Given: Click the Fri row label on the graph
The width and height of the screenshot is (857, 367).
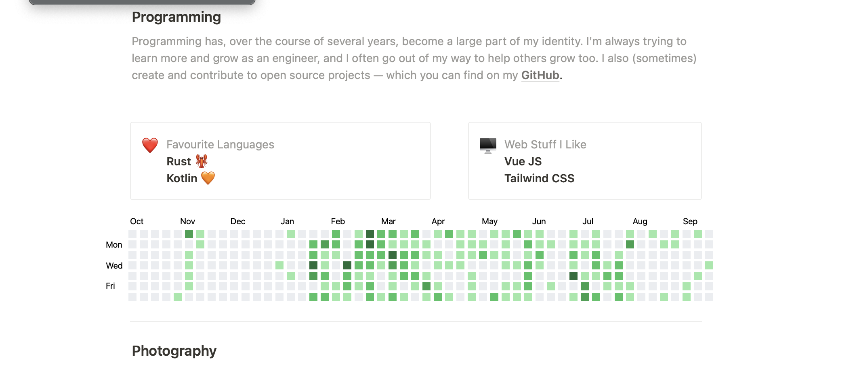Looking at the screenshot, I should 110,286.
